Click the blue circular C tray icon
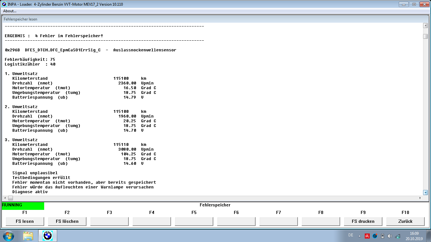 [x=375, y=236]
